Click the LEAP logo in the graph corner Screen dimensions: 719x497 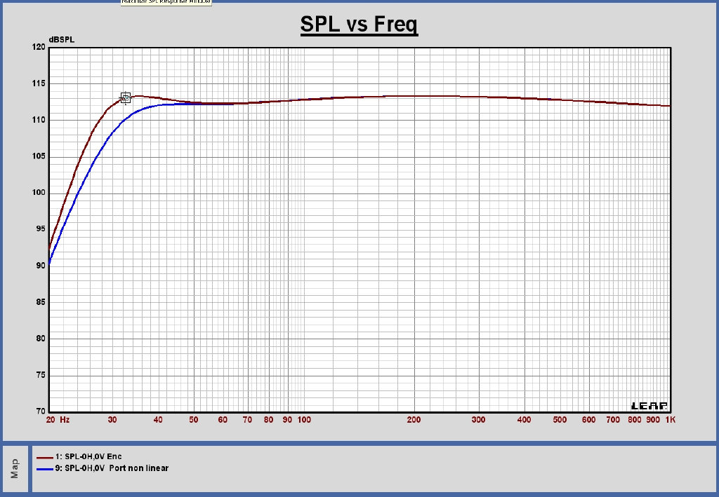point(650,406)
